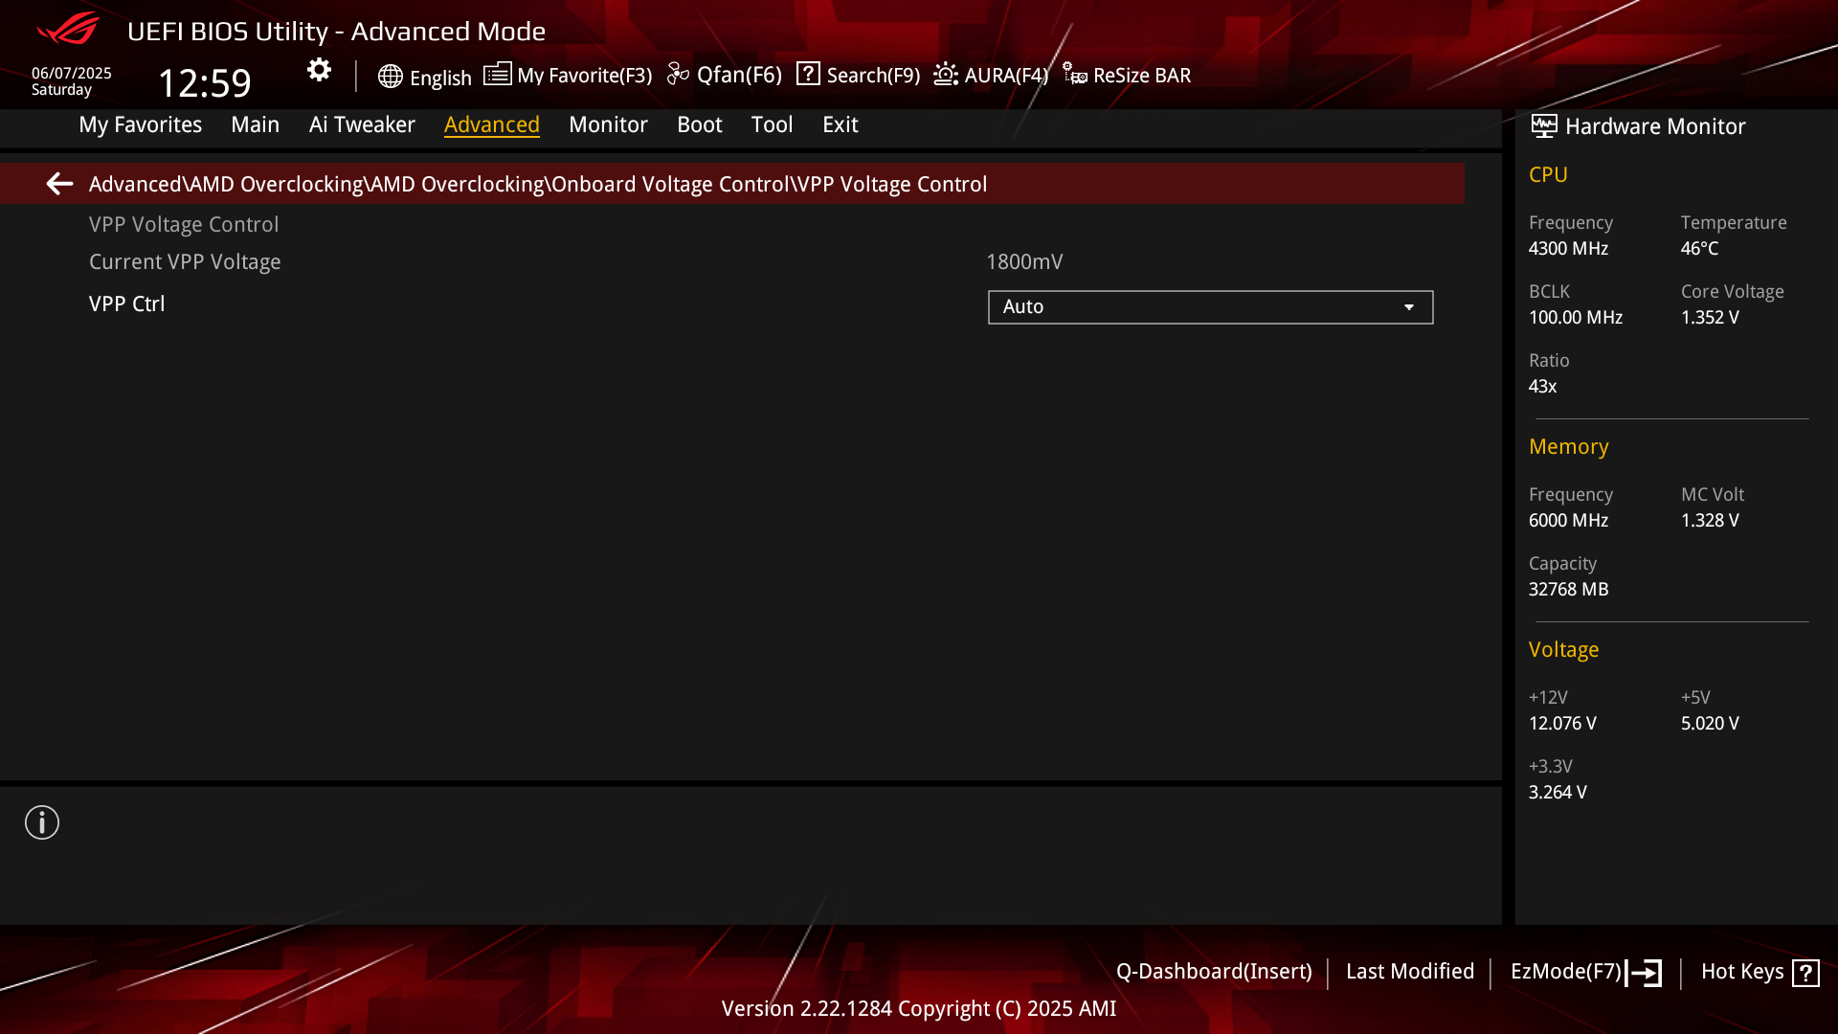Screen dimensions: 1838x1034
Task: Click the 1800mV voltage value
Action: tap(1024, 262)
